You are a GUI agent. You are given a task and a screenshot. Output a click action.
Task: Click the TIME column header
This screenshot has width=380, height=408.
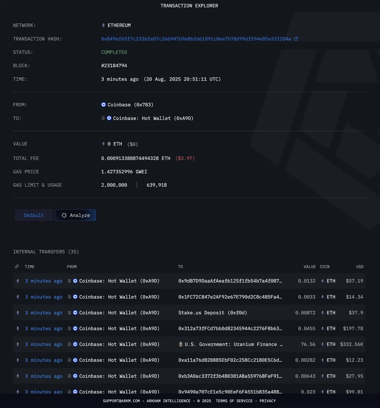click(x=30, y=267)
